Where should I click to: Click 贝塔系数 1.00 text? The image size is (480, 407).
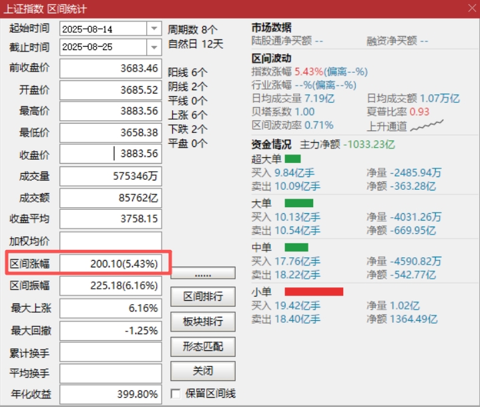(x=283, y=112)
